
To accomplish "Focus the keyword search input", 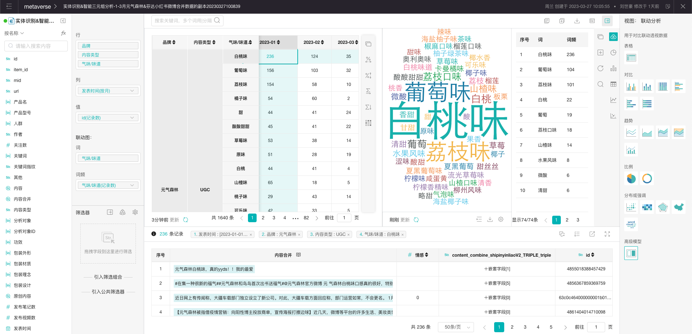I will click(183, 21).
